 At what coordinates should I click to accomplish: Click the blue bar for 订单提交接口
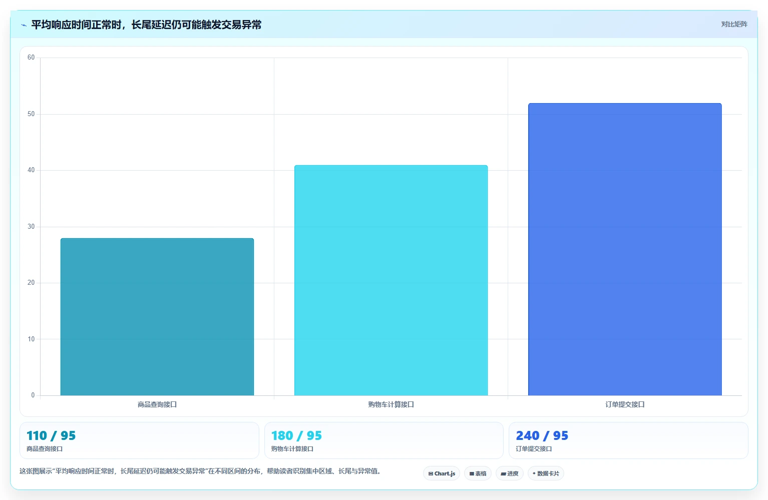(x=625, y=249)
